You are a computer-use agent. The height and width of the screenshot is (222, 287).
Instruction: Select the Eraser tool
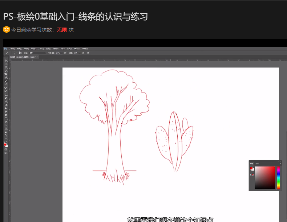tap(6, 102)
